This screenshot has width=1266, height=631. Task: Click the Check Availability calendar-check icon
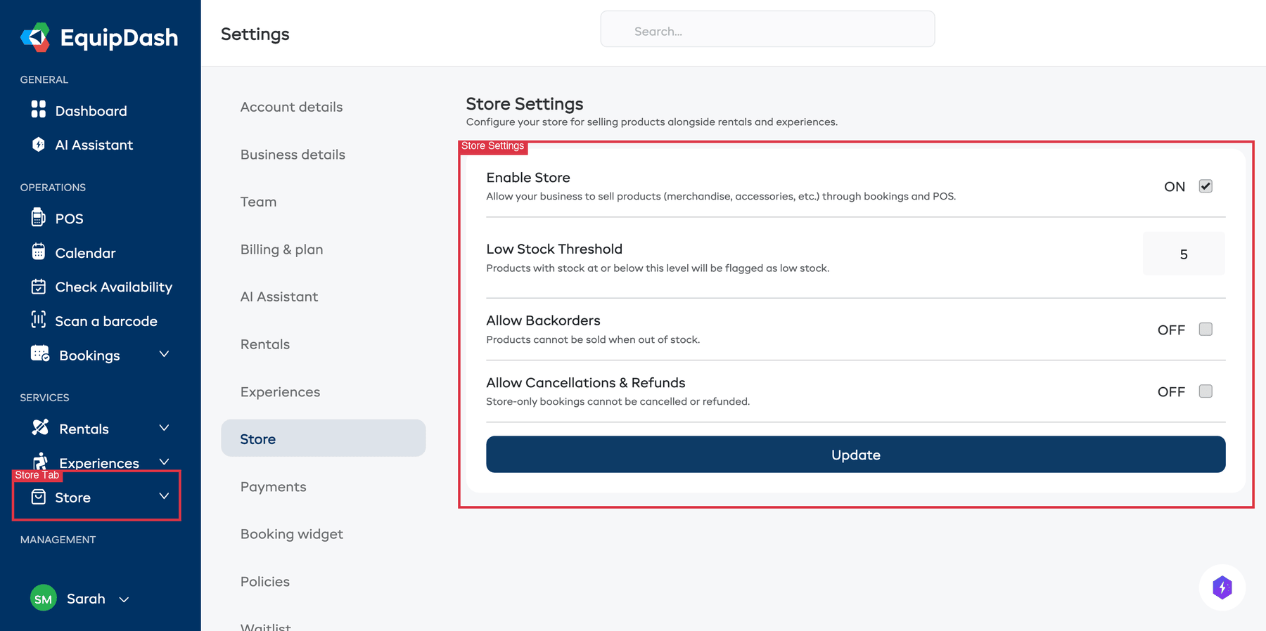[x=39, y=286]
